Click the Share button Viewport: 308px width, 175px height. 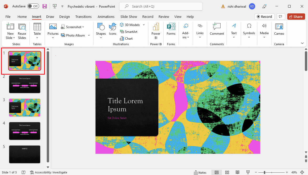(x=296, y=17)
